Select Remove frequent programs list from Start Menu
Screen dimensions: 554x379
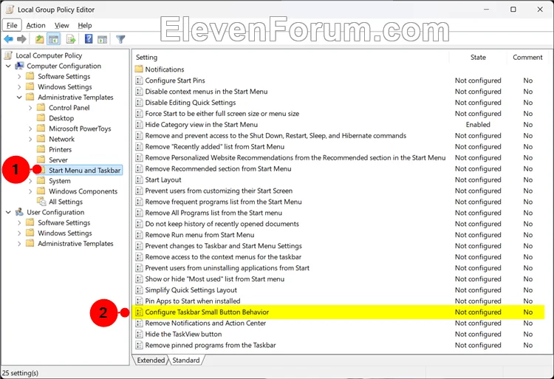coord(223,202)
